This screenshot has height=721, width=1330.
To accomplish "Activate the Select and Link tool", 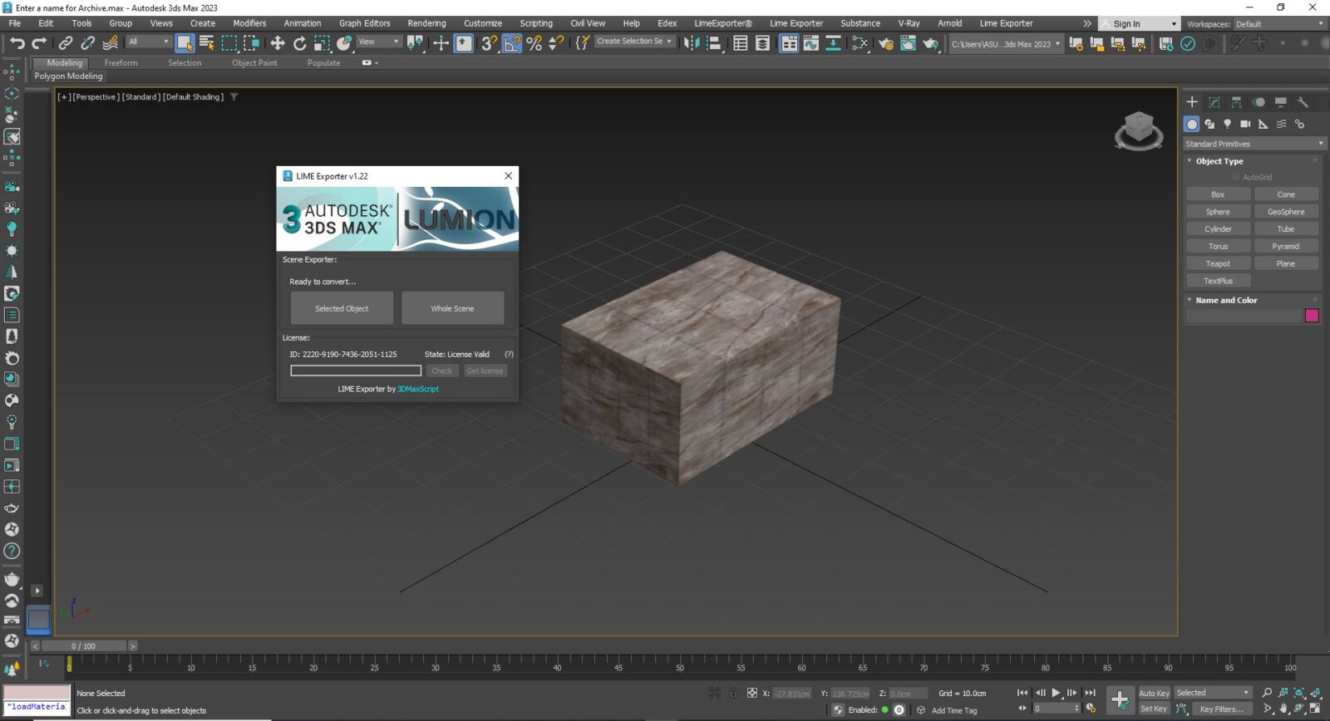I will click(66, 43).
